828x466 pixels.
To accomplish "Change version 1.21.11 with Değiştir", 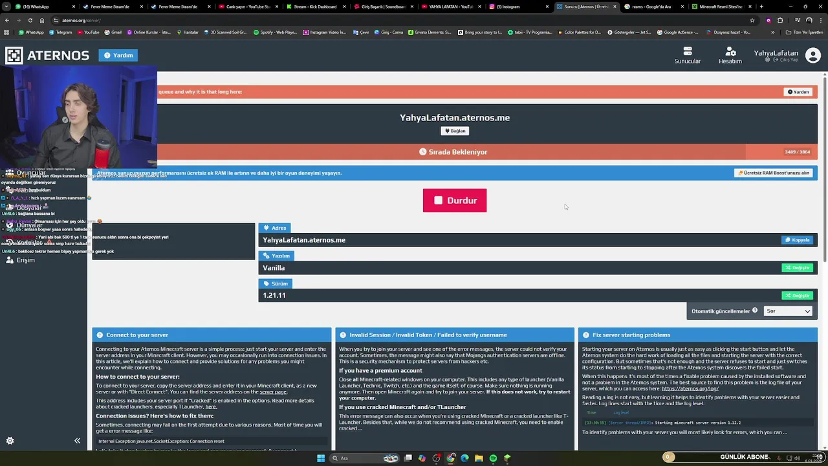I will point(798,296).
